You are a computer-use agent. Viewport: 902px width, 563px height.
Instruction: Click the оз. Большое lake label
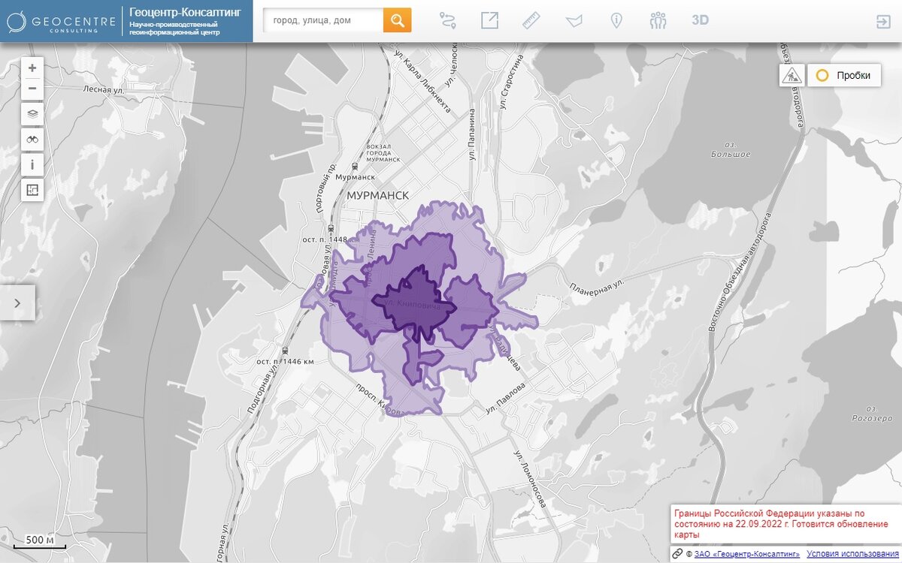tap(731, 149)
